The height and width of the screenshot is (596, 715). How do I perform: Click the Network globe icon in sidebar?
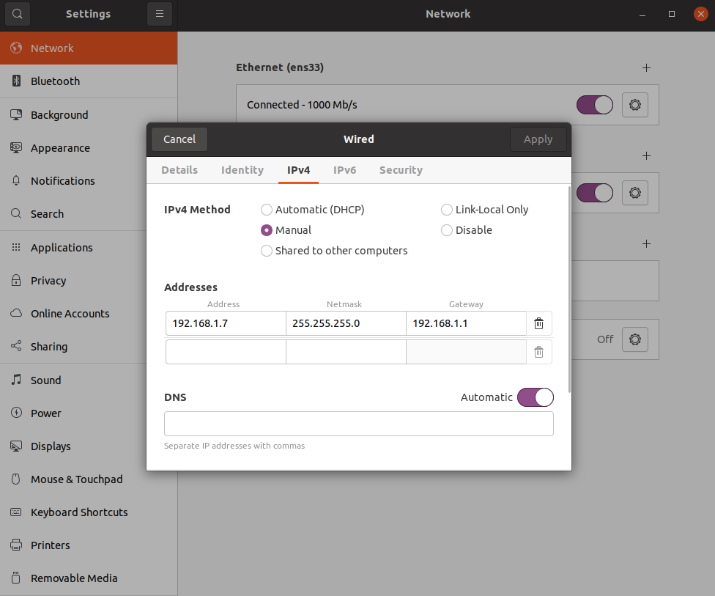coord(16,48)
